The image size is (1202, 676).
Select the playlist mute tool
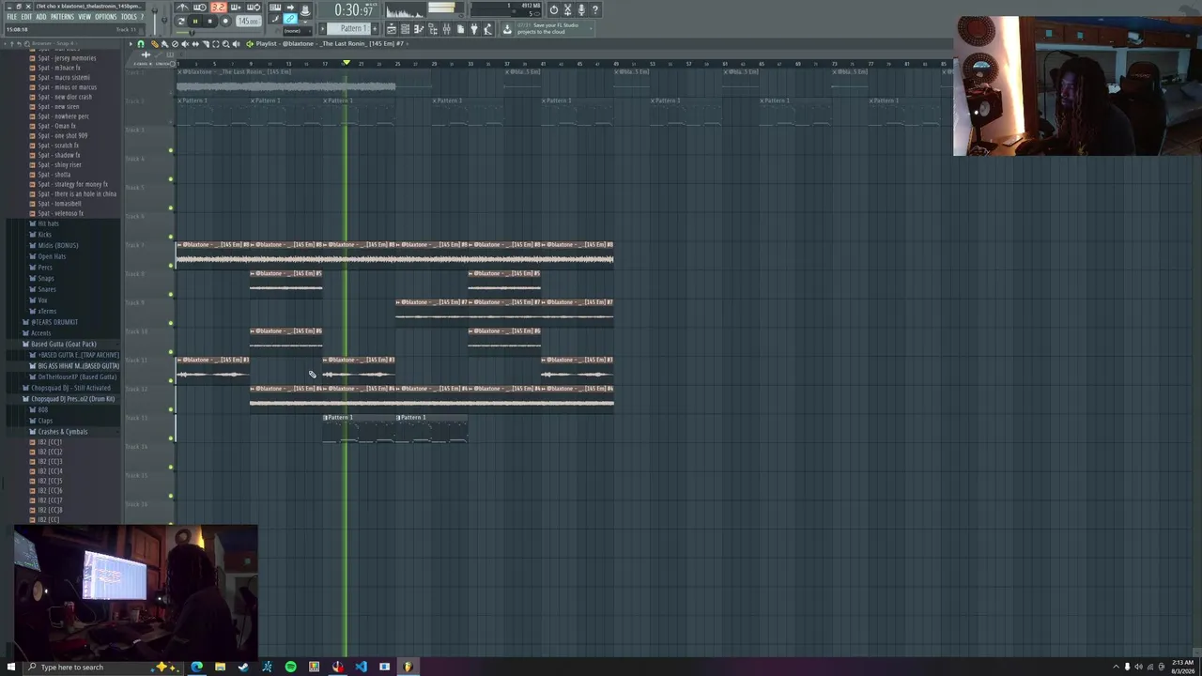[185, 44]
